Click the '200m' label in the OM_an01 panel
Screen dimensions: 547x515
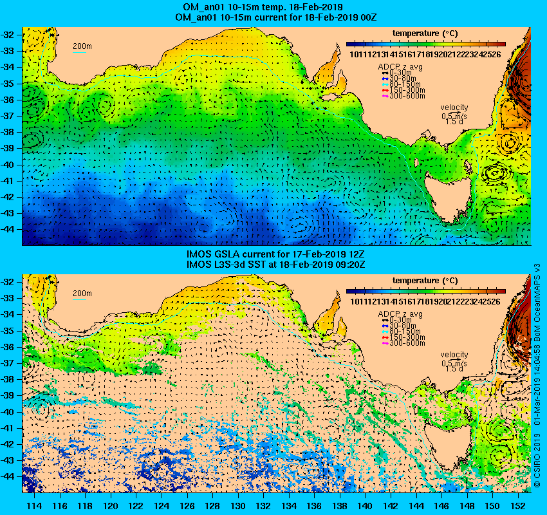82,46
